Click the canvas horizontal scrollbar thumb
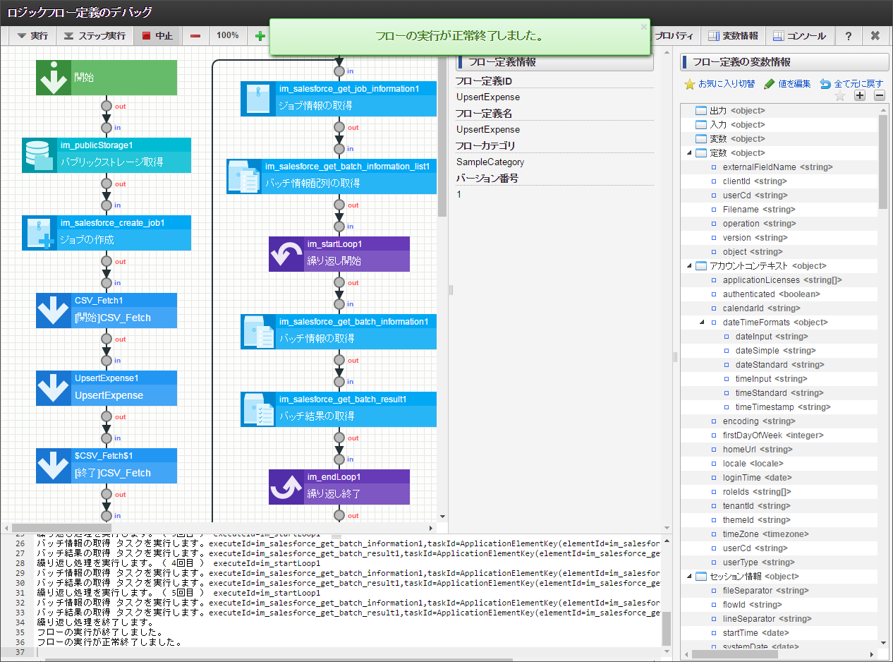Image resolution: width=893 pixels, height=662 pixels. click(61, 528)
